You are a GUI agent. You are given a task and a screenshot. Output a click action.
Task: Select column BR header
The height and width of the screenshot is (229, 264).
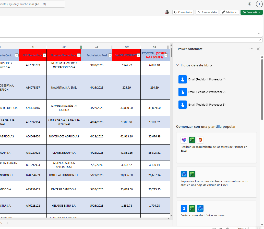coord(154,47)
